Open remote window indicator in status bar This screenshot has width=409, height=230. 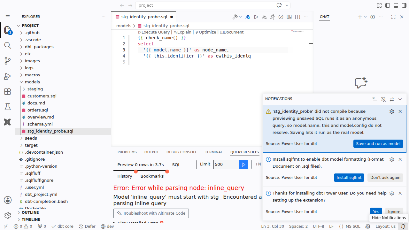coord(5,226)
